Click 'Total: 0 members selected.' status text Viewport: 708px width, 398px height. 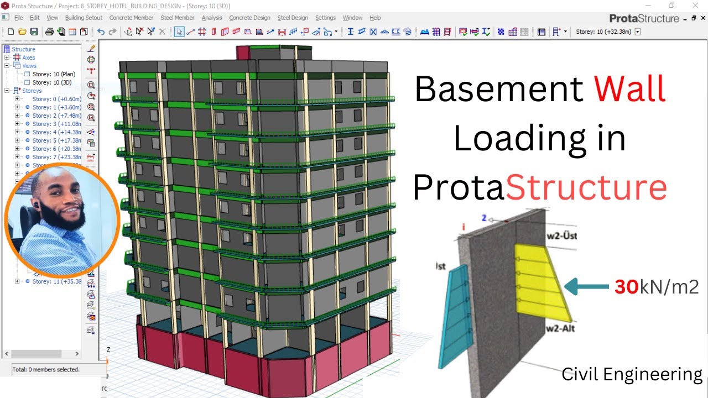pyautogui.click(x=46, y=369)
